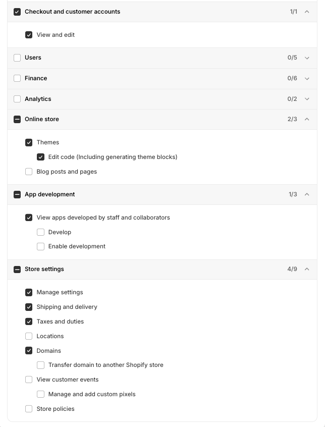The image size is (325, 427).
Task: Collapse the Online store section
Action: [307, 119]
